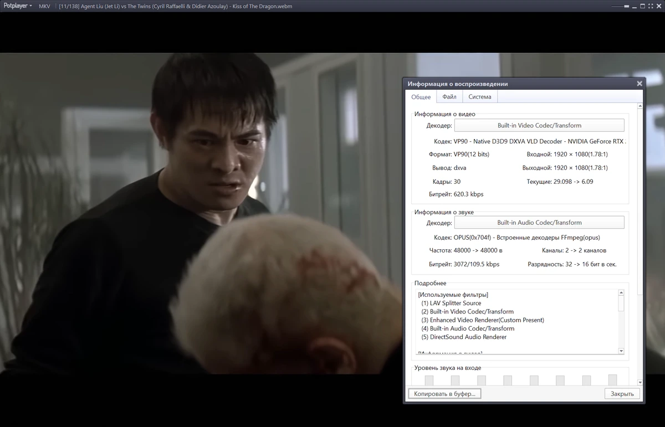Toggle fullscreen mode via title bar icon
The width and height of the screenshot is (665, 427).
(x=651, y=6)
